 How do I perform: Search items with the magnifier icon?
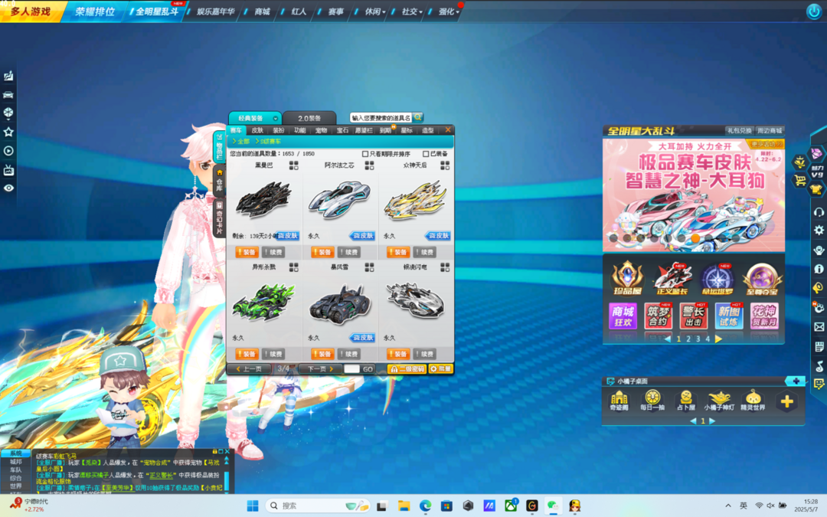pos(418,117)
